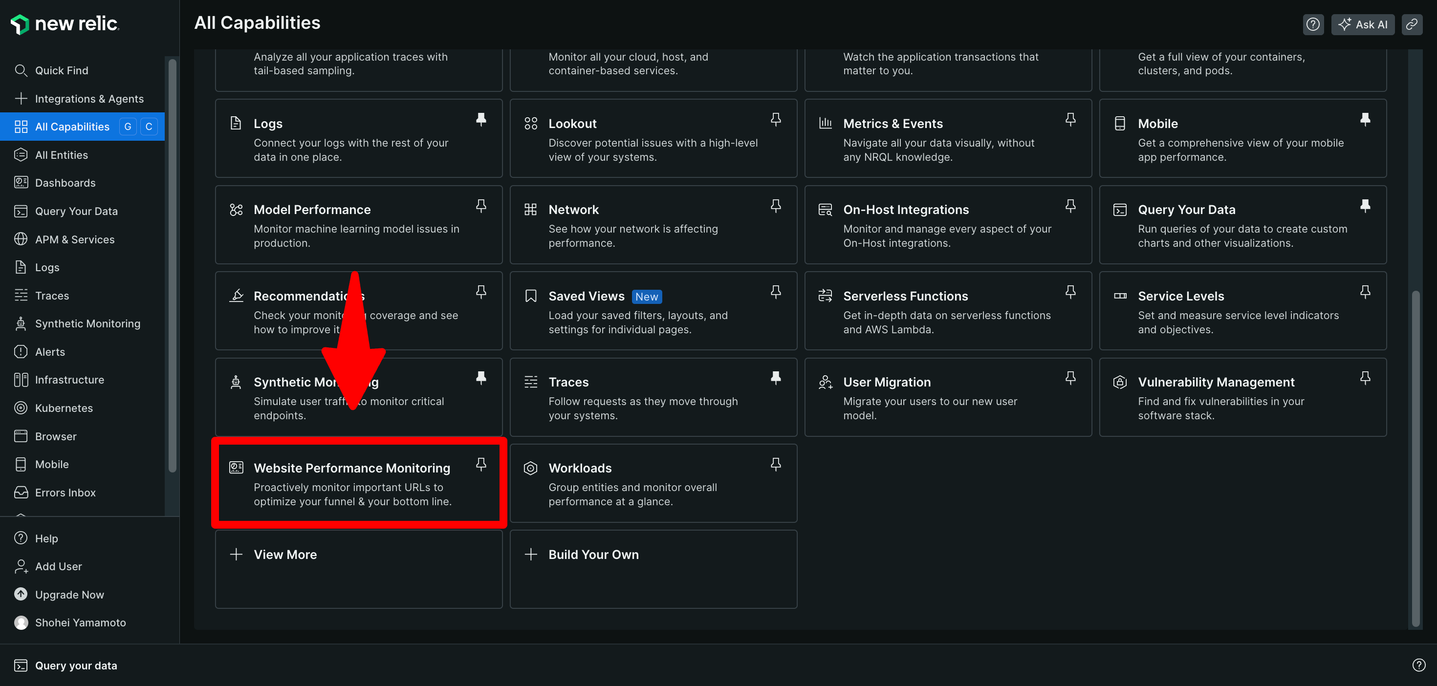Click bottom-right help circle icon
The width and height of the screenshot is (1437, 686).
point(1418,665)
